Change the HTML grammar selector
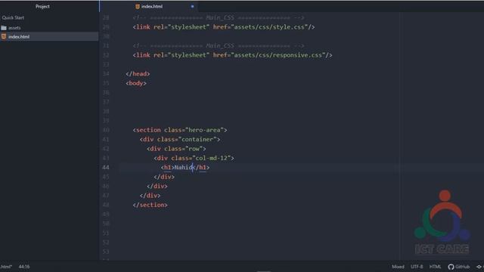Image resolution: width=484 pixels, height=272 pixels. pyautogui.click(x=436, y=267)
